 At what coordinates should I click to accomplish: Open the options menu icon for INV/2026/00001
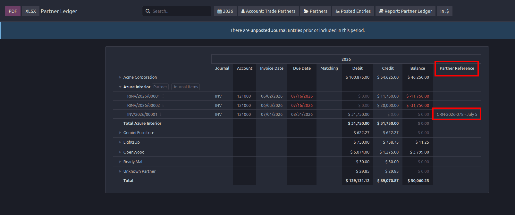(x=160, y=115)
